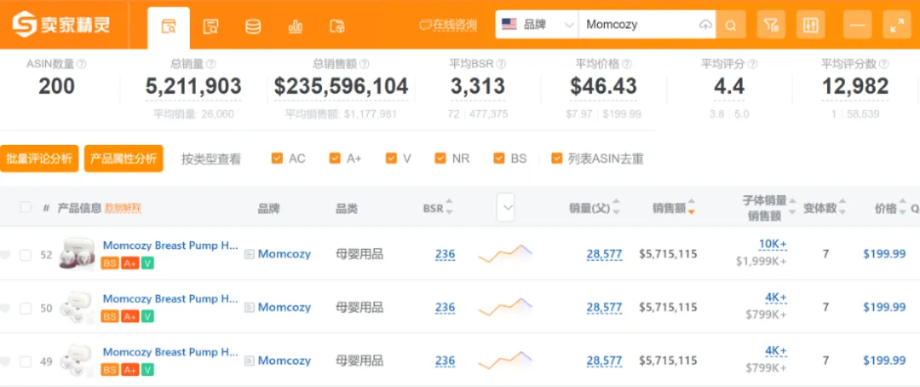Sort by 变体数 column arrows
The width and height of the screenshot is (920, 387).
pyautogui.click(x=842, y=207)
